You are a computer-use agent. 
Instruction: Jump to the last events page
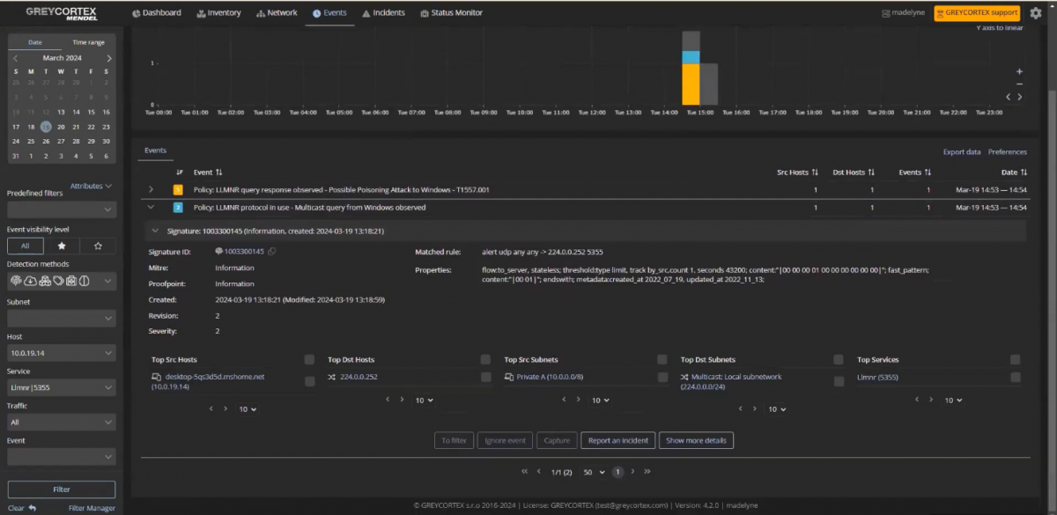[647, 472]
